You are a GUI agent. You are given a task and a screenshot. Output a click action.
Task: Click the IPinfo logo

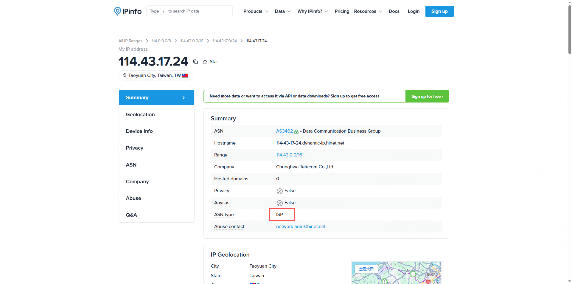tap(128, 11)
